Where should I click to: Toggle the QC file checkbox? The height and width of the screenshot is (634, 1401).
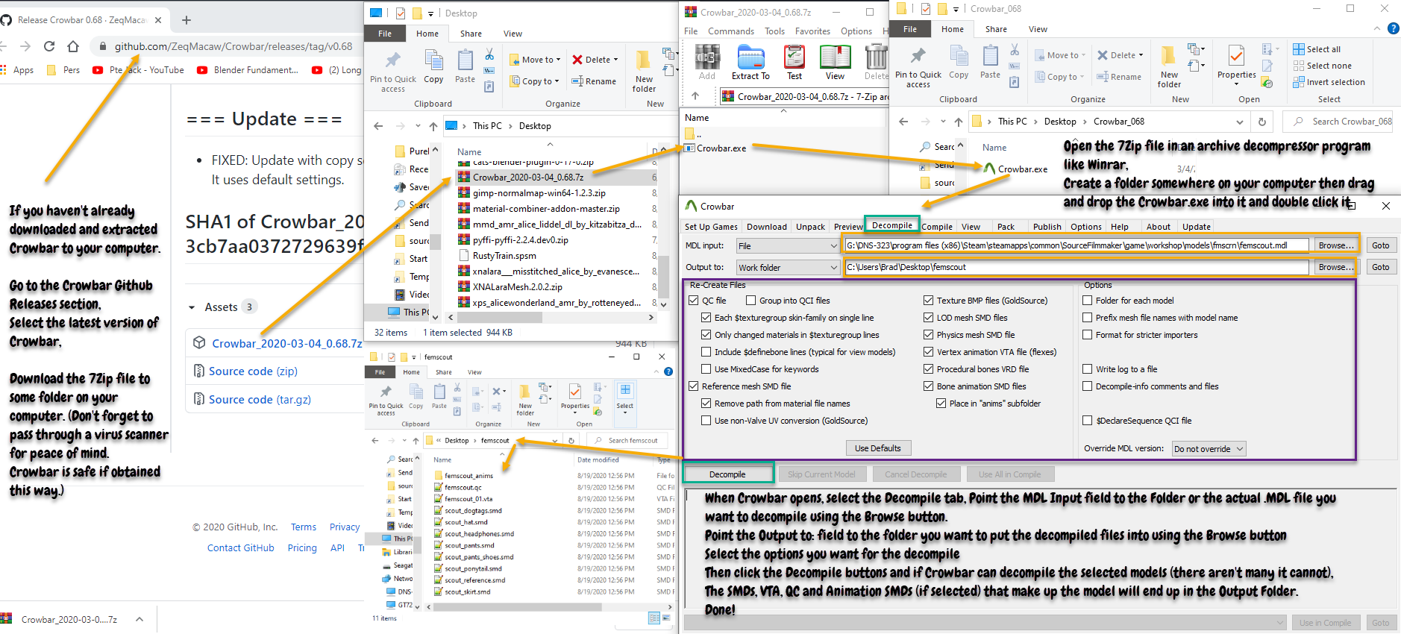point(694,301)
